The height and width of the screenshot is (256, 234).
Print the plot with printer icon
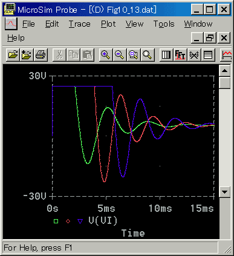point(41,54)
